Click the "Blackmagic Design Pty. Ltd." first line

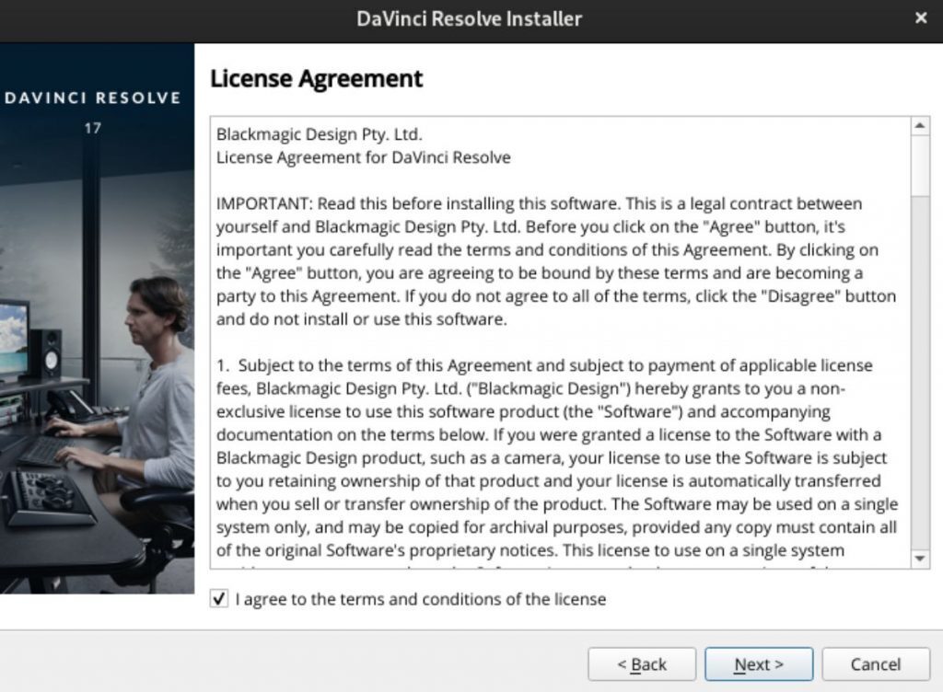coord(320,134)
